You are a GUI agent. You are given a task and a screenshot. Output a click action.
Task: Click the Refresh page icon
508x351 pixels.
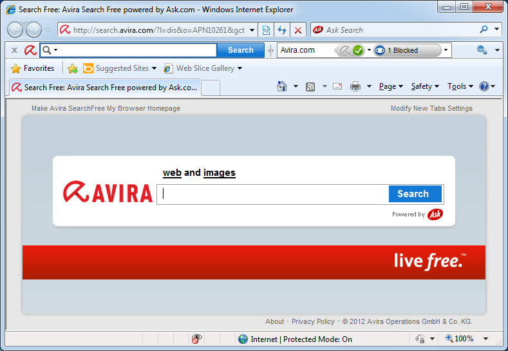pos(282,30)
